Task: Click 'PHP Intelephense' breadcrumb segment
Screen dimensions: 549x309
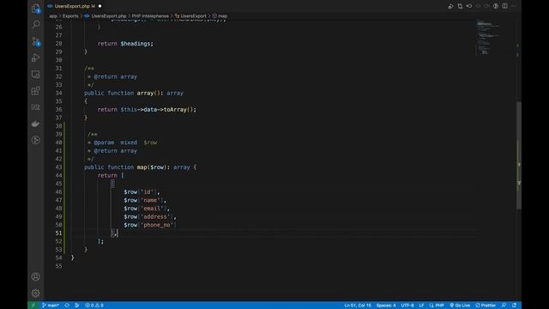Action: click(150, 16)
